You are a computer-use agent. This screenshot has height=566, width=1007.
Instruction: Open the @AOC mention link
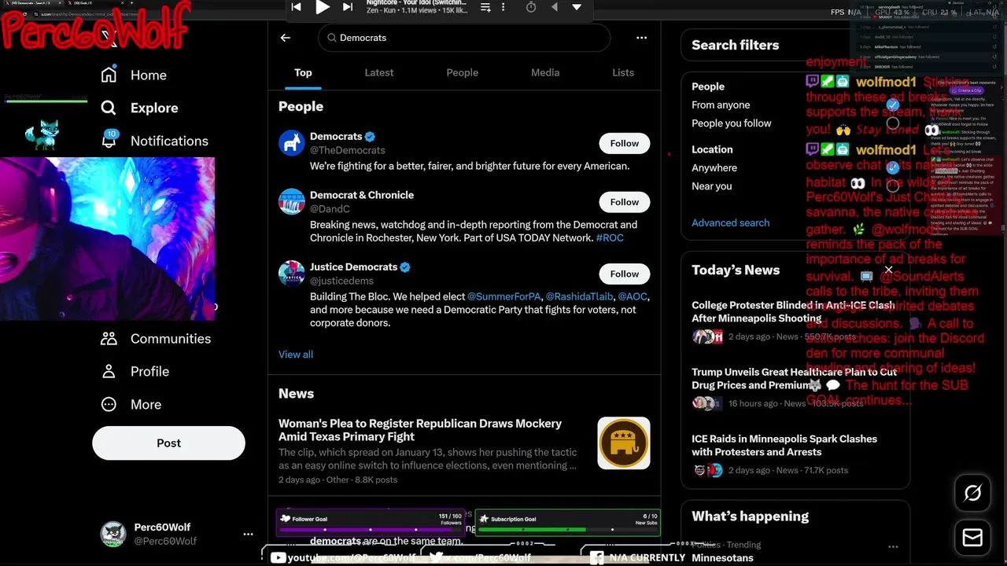[633, 296]
